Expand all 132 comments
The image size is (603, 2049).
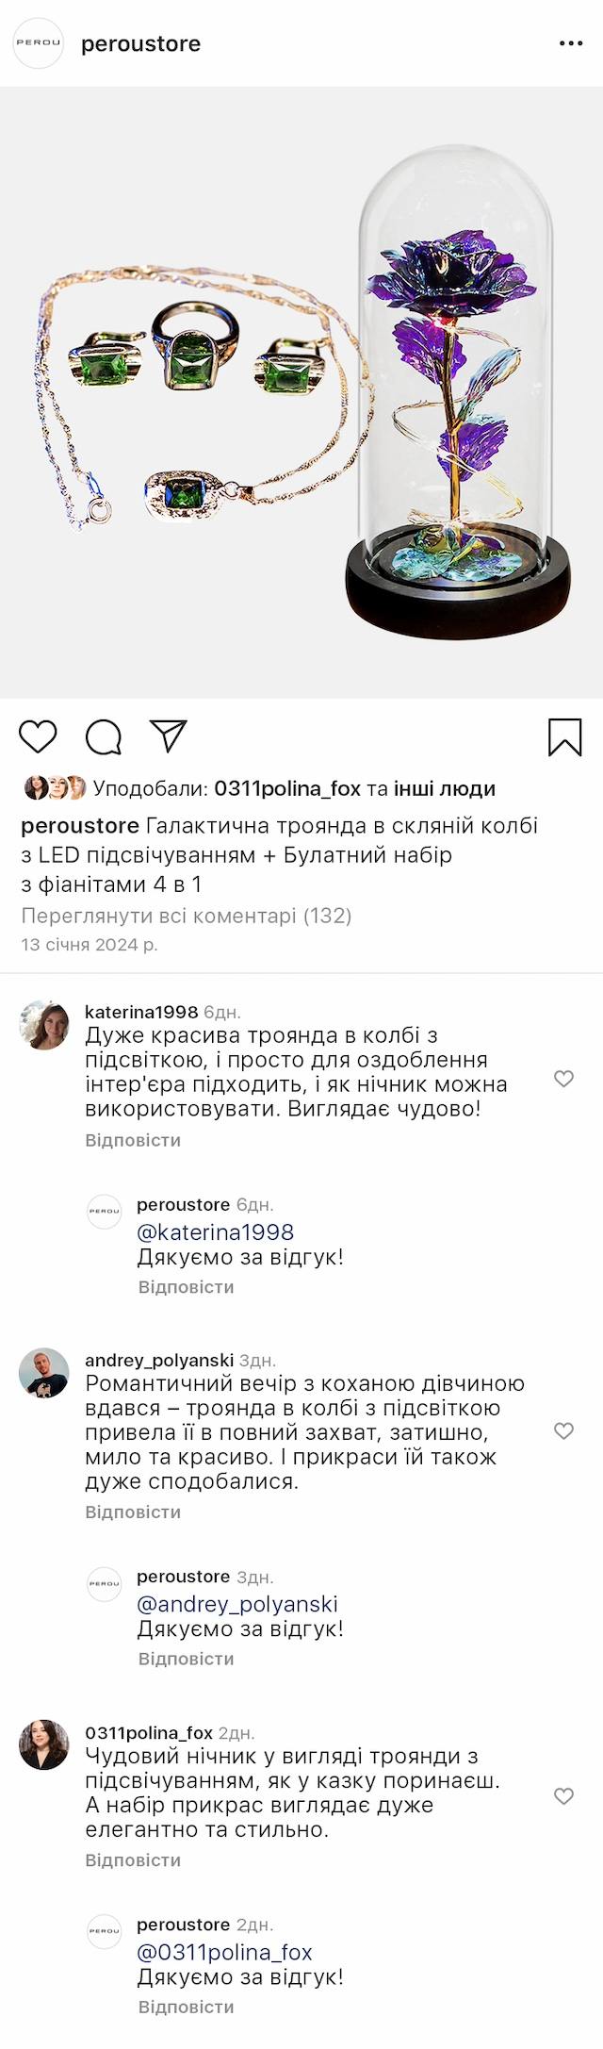187,916
